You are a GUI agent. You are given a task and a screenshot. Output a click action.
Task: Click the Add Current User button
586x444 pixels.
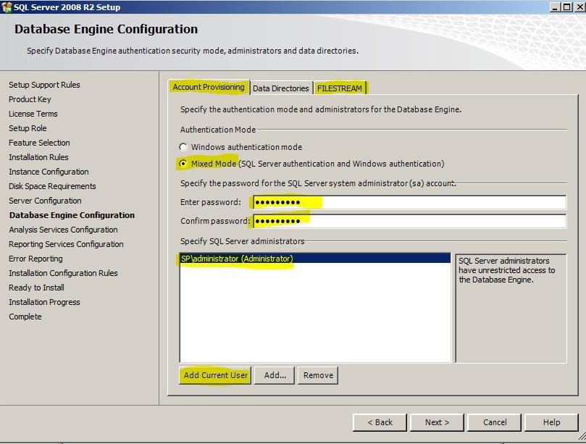(215, 375)
